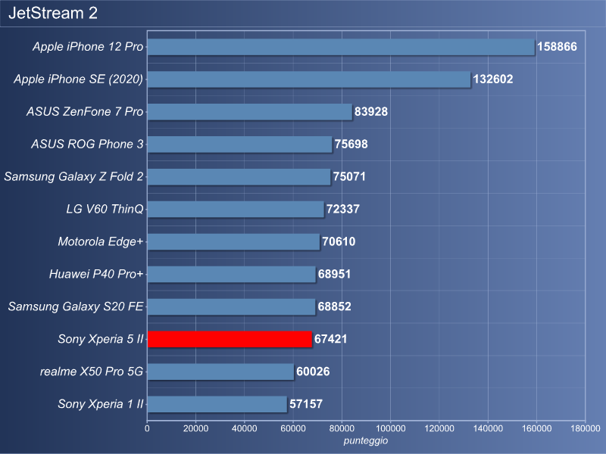Click the Motorola Edge+ bar
Screen dimensions: 606x454
pyautogui.click(x=233, y=241)
